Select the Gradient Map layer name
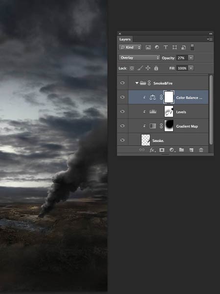The width and height of the screenshot is (220, 294). tap(187, 126)
